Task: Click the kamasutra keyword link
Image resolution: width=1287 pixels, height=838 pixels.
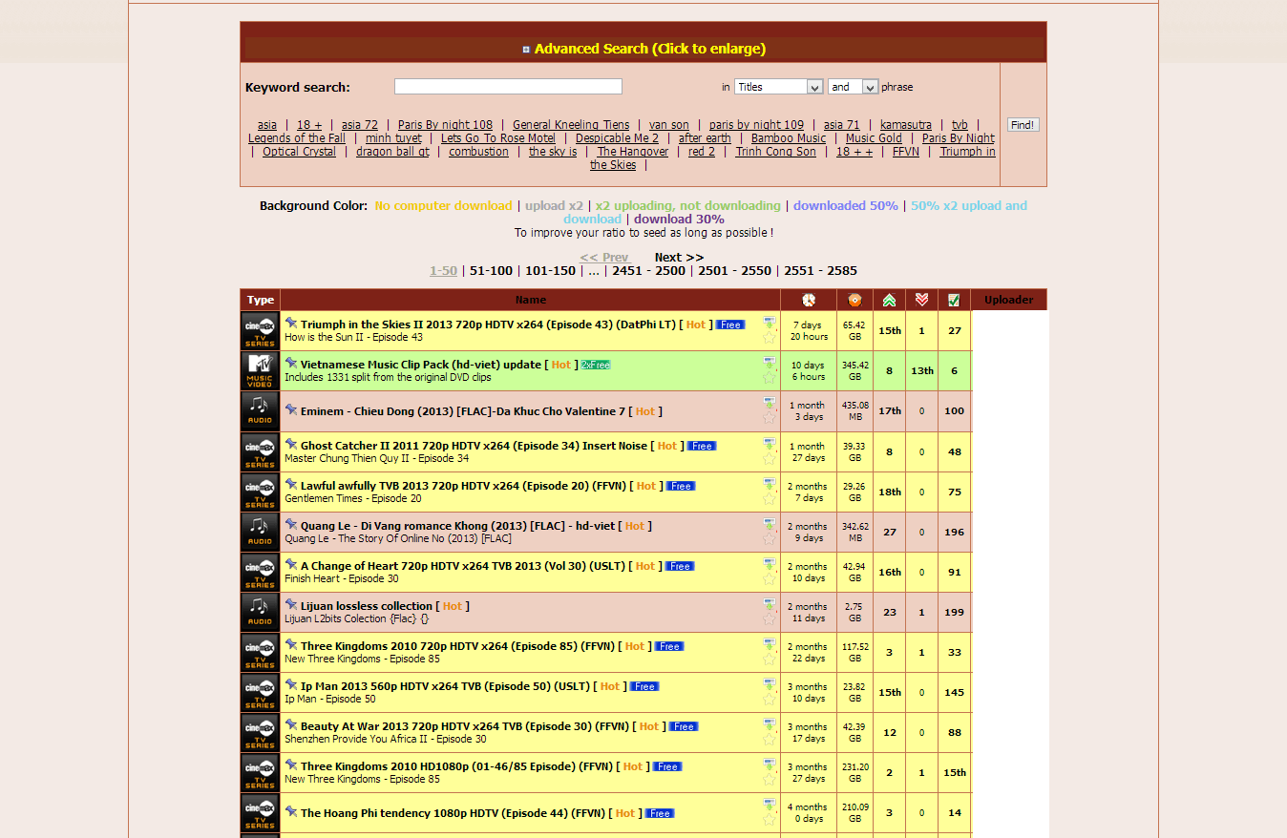Action: pos(905,125)
